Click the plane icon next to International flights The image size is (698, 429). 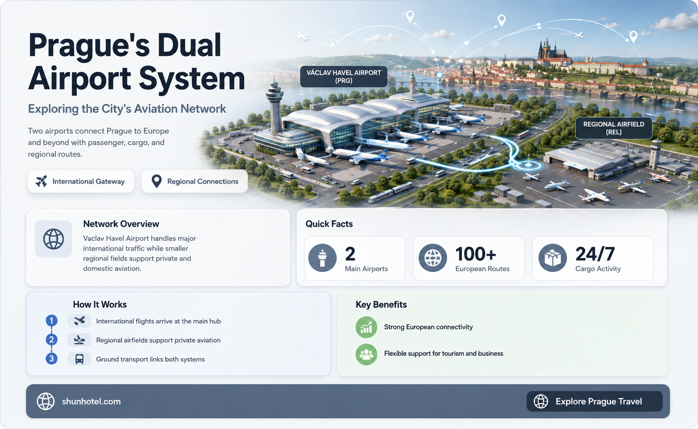point(79,321)
